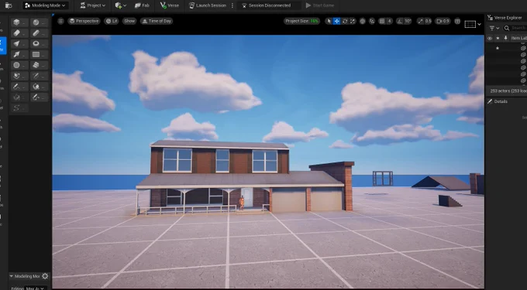
Task: Click the Verse button
Action: (x=170, y=5)
